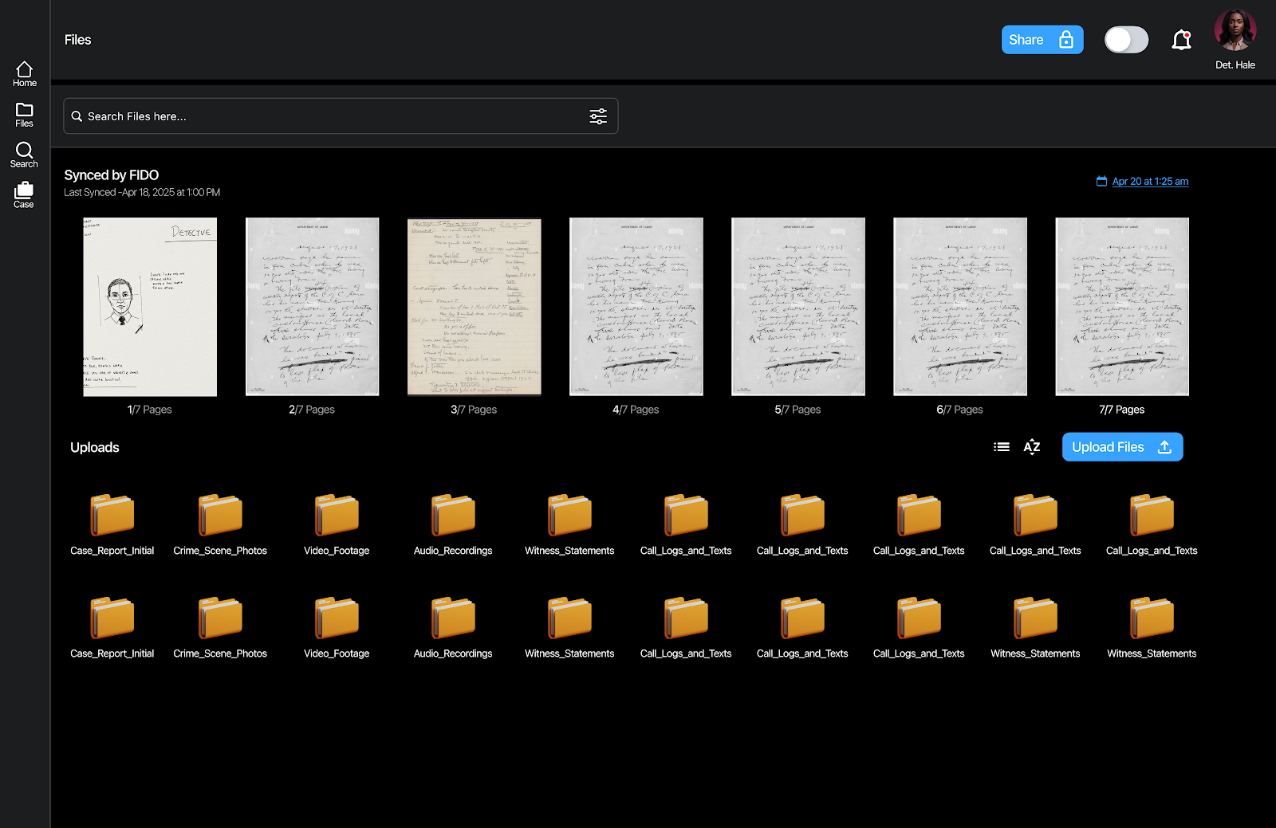Open the 7/7 Pages document thumbnail
This screenshot has height=828, width=1276.
[x=1122, y=307]
